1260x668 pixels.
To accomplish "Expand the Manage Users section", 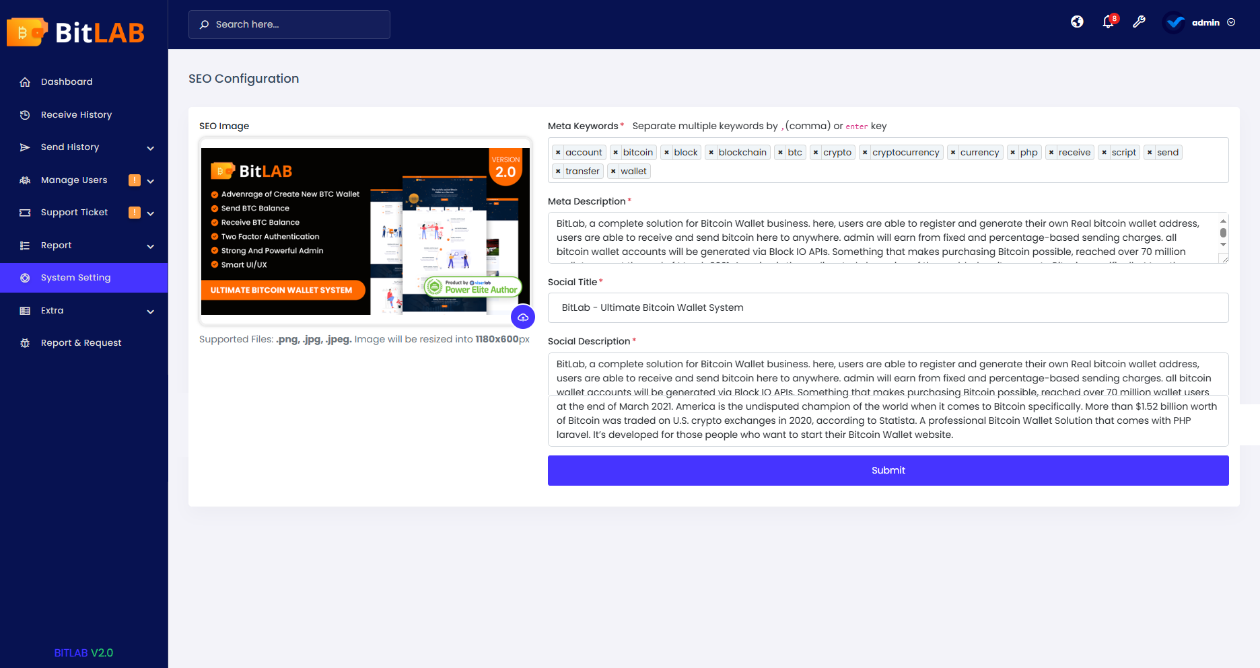I will click(x=74, y=180).
